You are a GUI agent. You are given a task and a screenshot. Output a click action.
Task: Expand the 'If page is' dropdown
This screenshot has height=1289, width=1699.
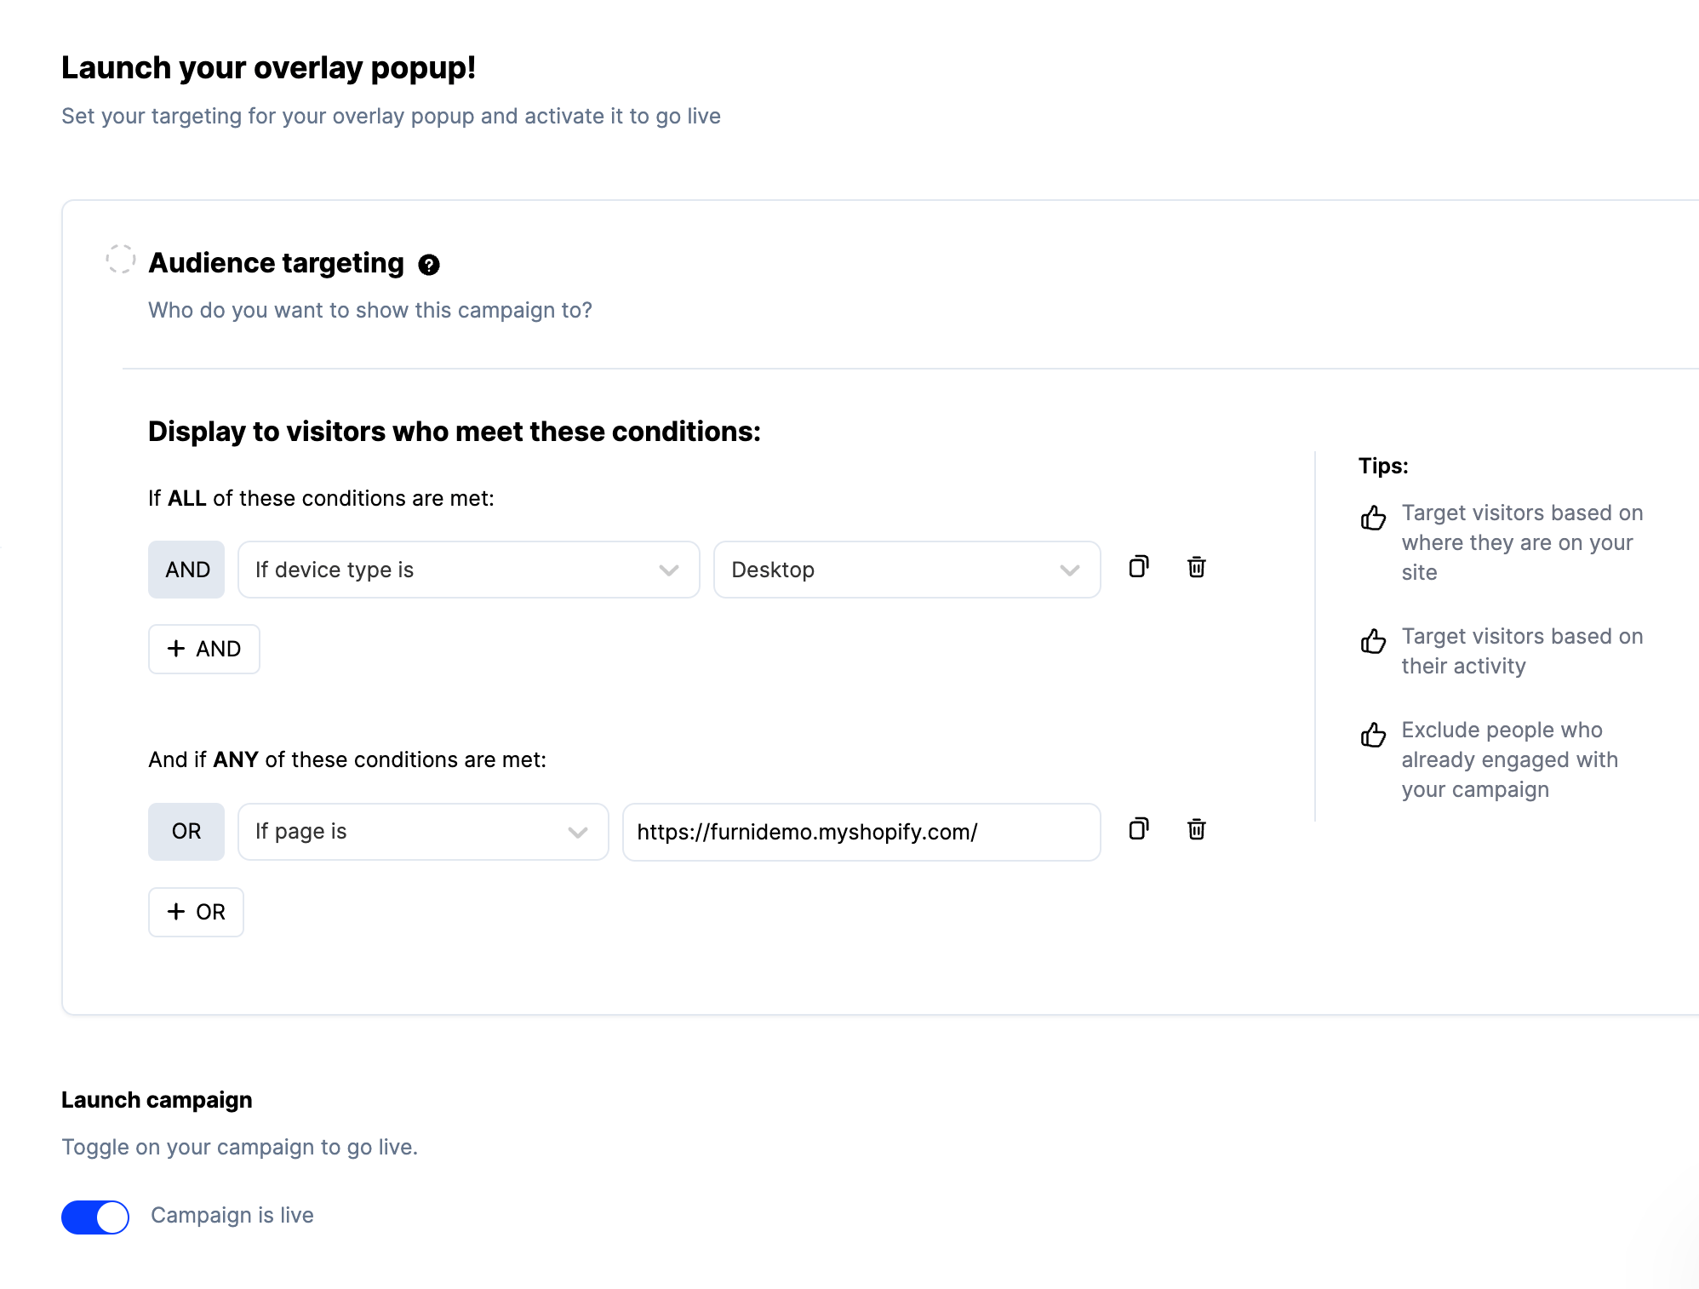[x=423, y=832]
